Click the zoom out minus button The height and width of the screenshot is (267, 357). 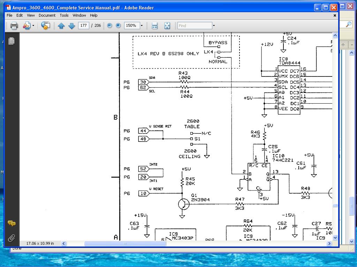pyautogui.click(x=109, y=26)
